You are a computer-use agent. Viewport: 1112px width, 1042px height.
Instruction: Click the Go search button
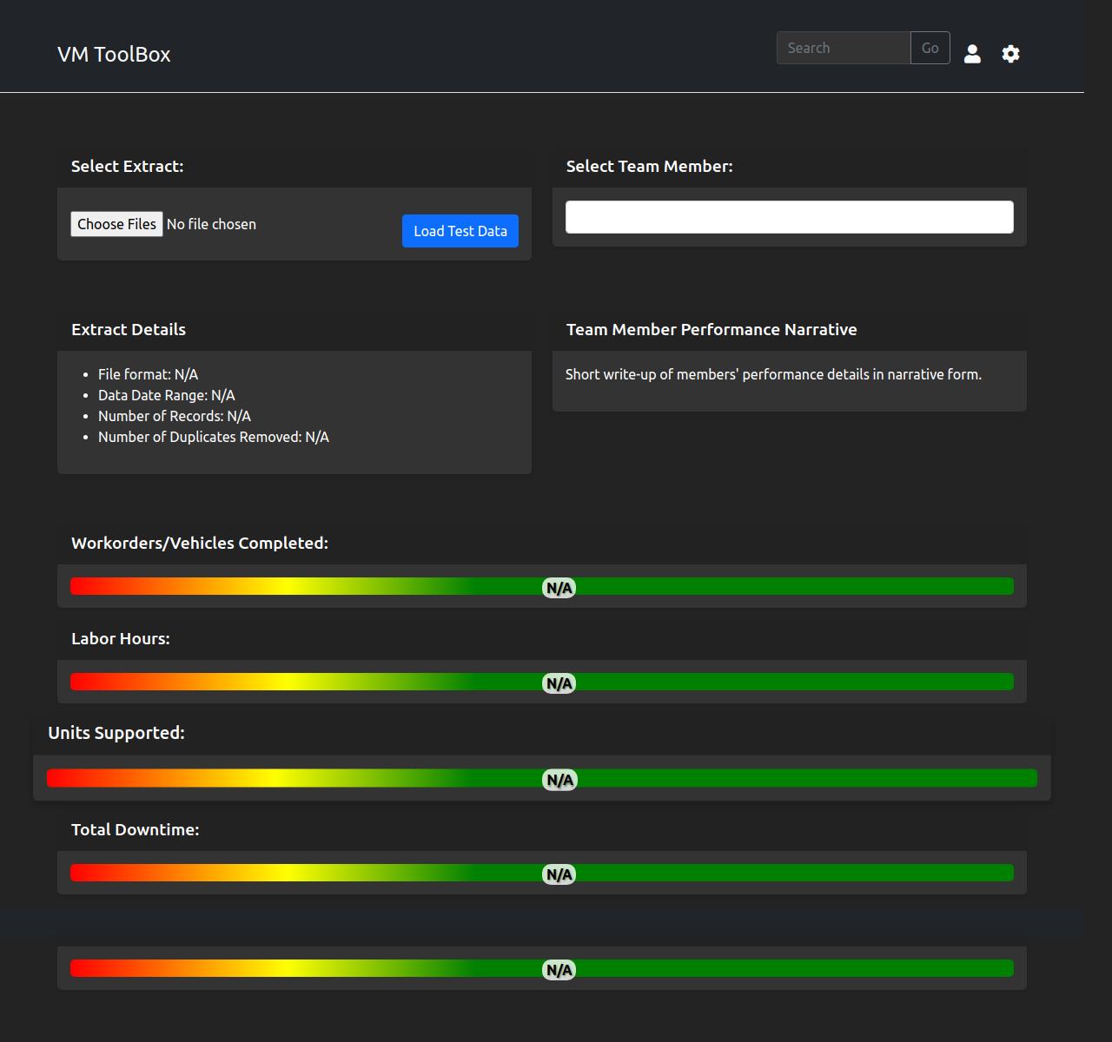click(x=930, y=48)
